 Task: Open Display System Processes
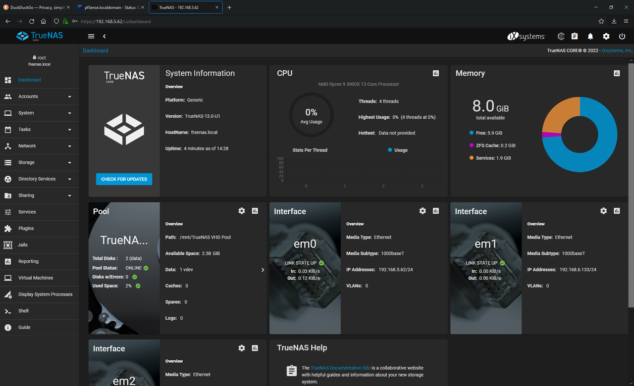pyautogui.click(x=40, y=294)
